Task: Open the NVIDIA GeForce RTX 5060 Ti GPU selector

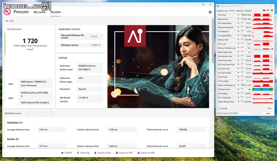Action: 233,113
